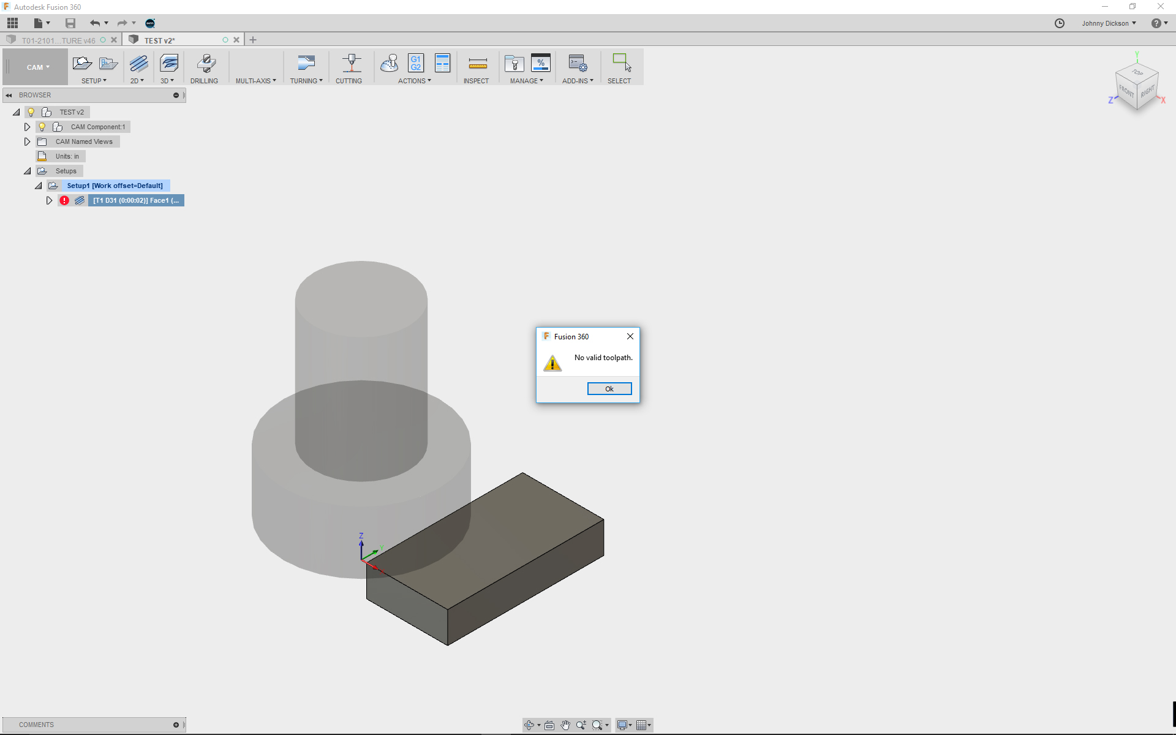Viewport: 1176px width, 735px height.
Task: Collapse the Setup1 tree node
Action: click(x=38, y=186)
